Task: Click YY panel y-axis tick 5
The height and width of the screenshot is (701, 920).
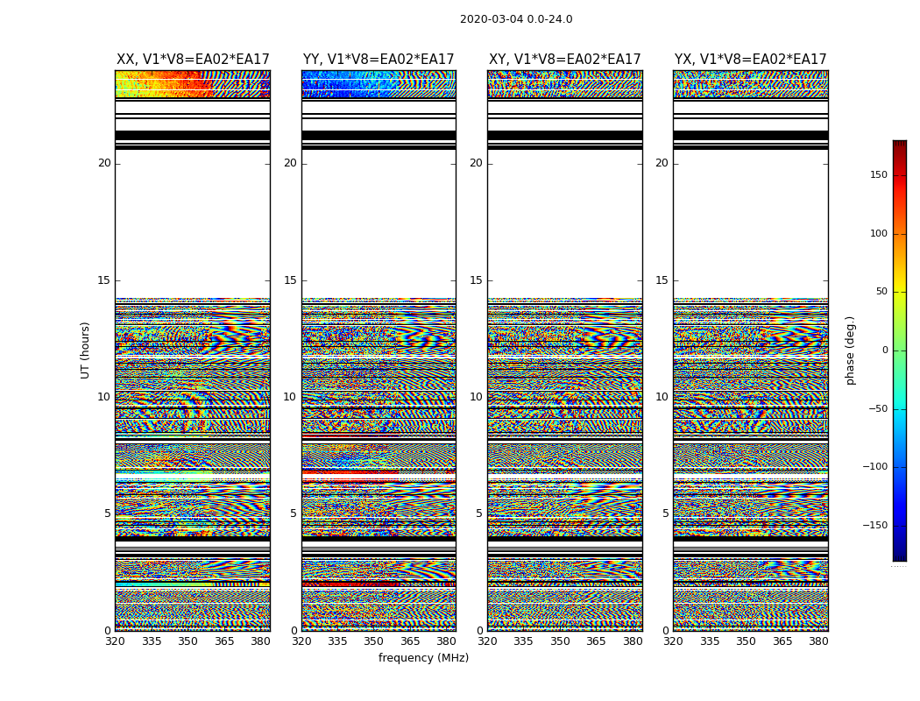Action: pos(293,513)
